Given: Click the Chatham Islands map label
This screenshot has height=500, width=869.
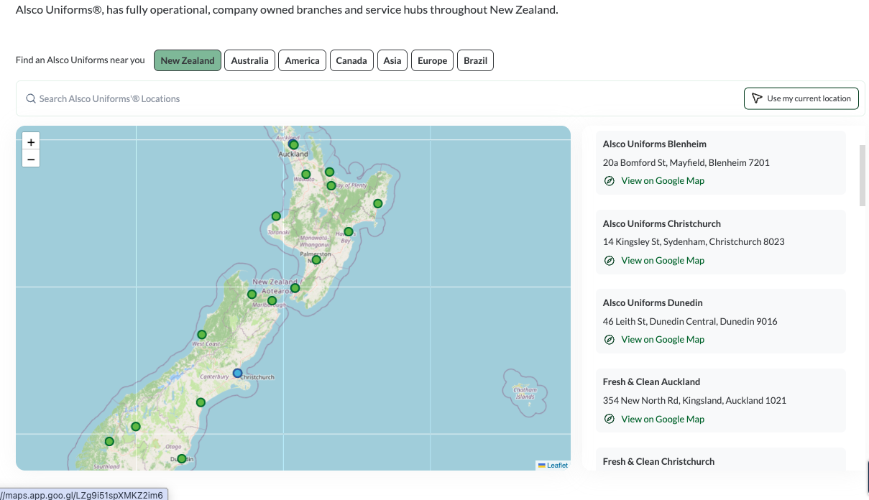Looking at the screenshot, I should [x=525, y=394].
